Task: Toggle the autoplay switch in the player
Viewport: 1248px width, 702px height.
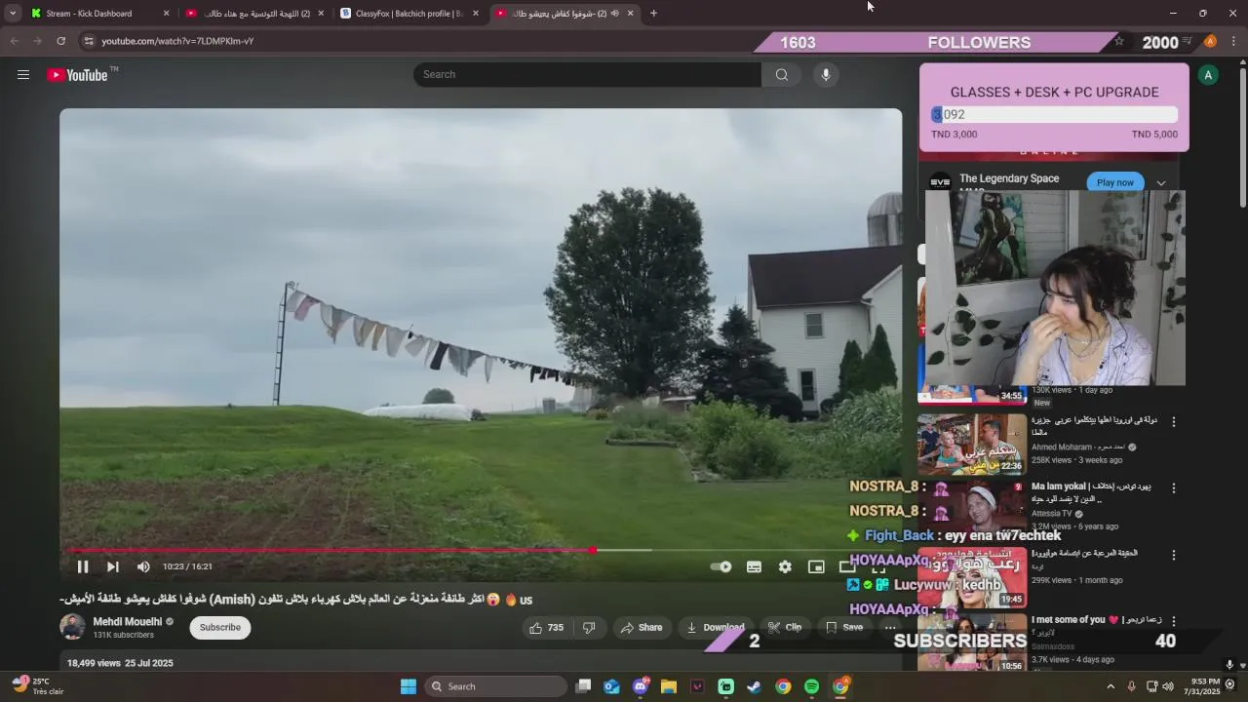Action: [x=721, y=566]
